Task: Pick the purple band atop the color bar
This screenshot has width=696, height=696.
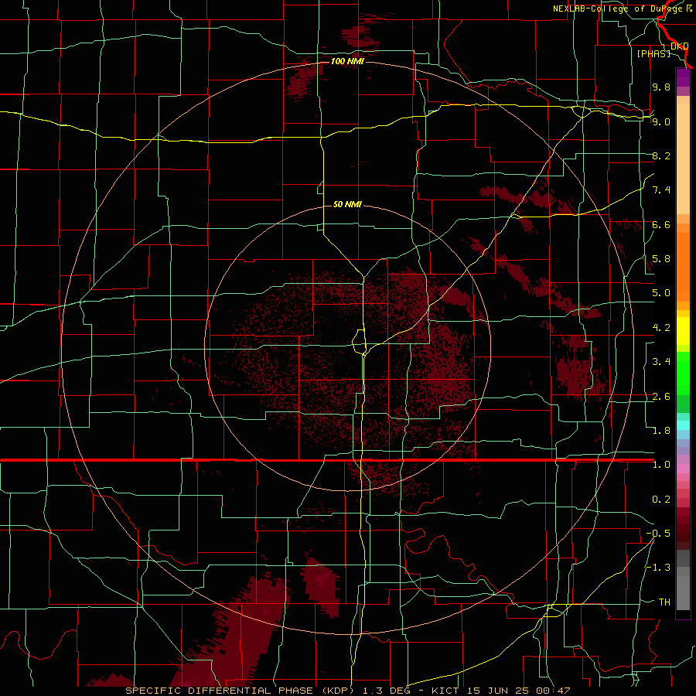Action: [x=683, y=77]
